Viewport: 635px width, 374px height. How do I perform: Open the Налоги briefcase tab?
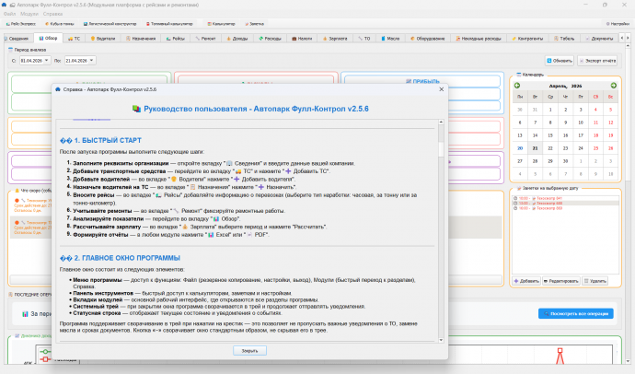pyautogui.click(x=302, y=39)
